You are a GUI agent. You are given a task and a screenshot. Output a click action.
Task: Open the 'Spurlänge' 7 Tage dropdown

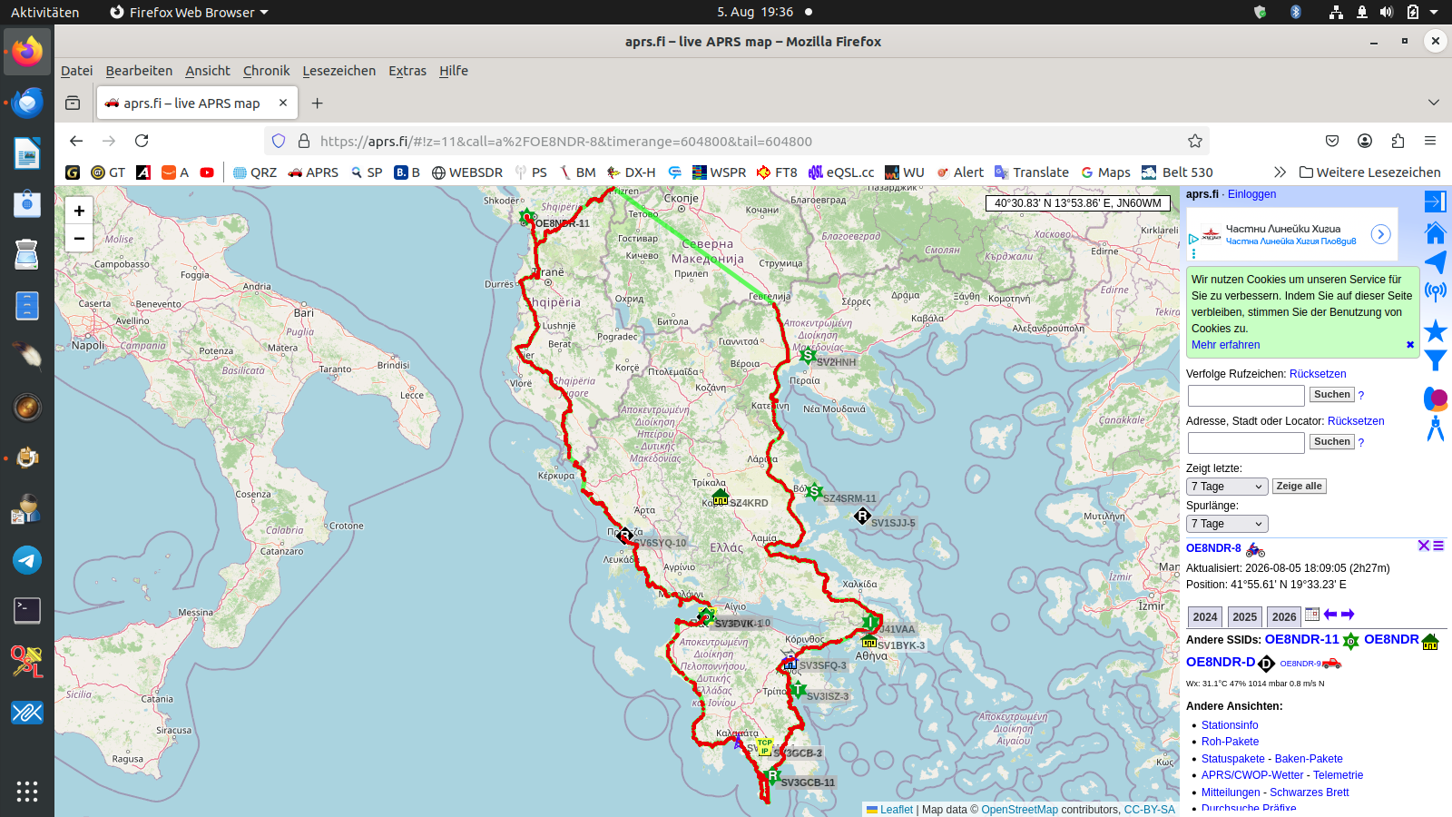tap(1227, 524)
